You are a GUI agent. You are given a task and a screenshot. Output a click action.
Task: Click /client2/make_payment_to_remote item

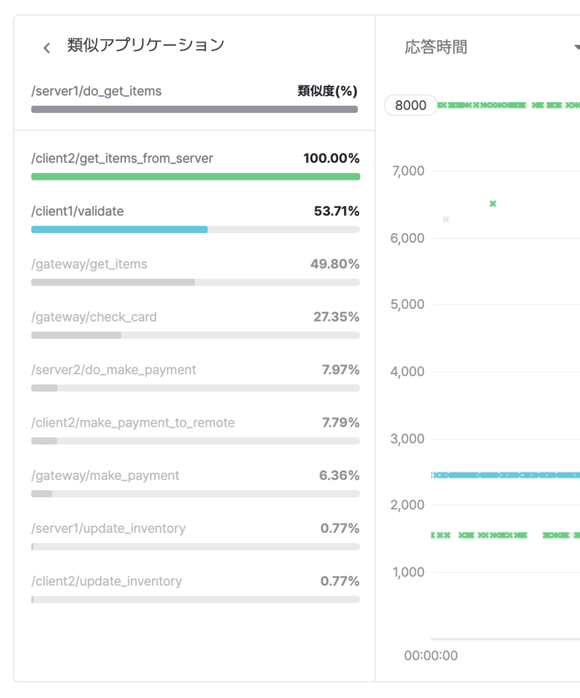133,423
